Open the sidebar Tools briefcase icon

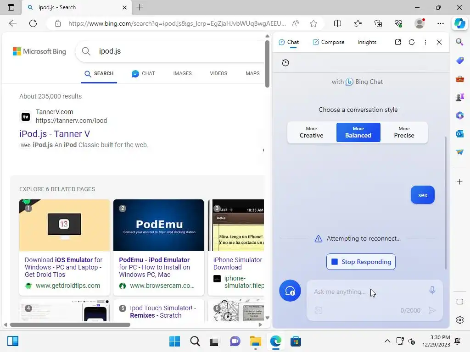tap(459, 79)
